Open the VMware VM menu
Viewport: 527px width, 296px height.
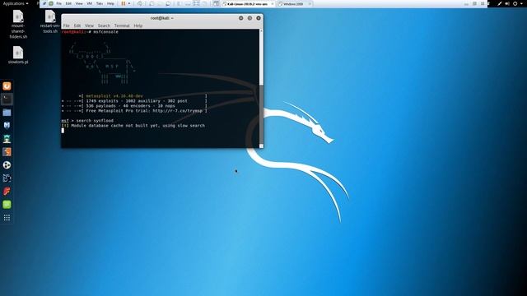click(x=90, y=3)
